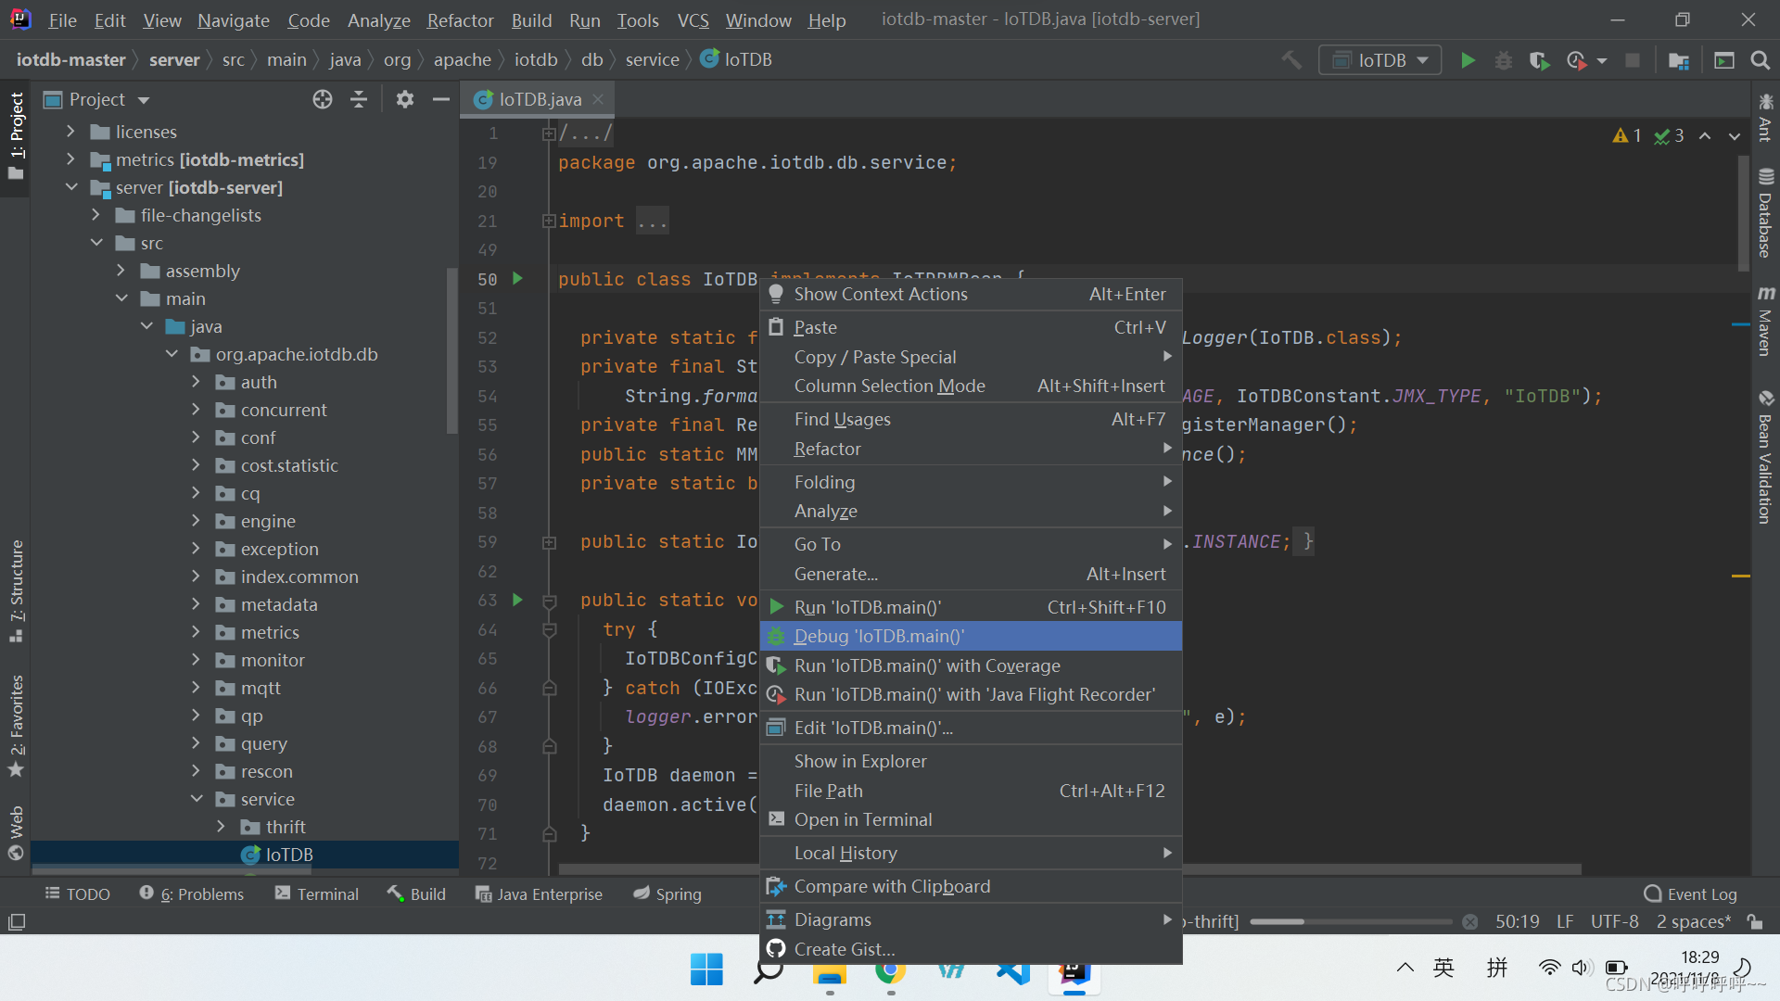The height and width of the screenshot is (1001, 1780).
Task: Click run gutter arrow on line 50
Action: tap(517, 278)
